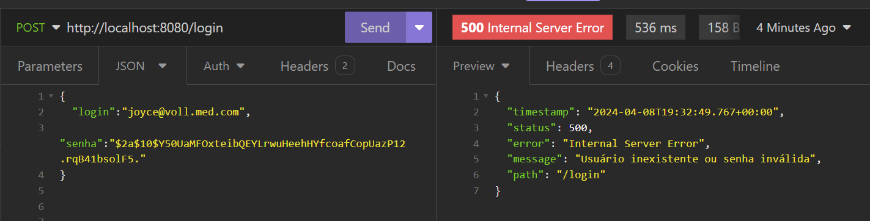Collapse the response JSON root fold arrow
870x221 pixels.
485,96
